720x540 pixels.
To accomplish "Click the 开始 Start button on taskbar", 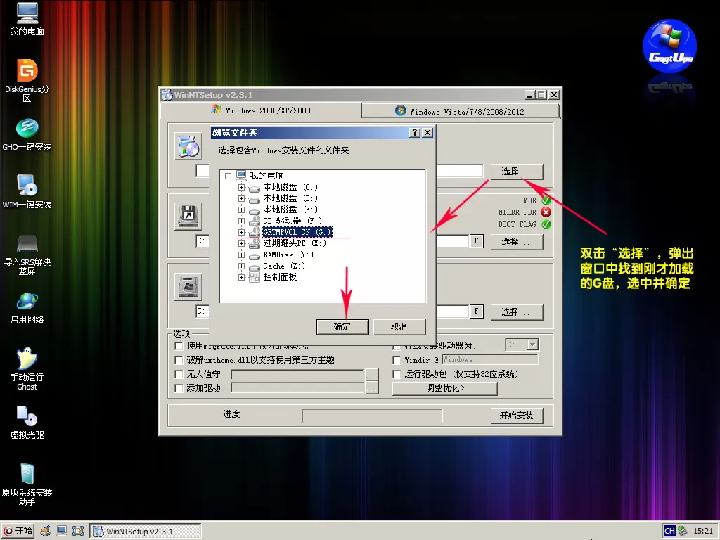I will coord(18,531).
